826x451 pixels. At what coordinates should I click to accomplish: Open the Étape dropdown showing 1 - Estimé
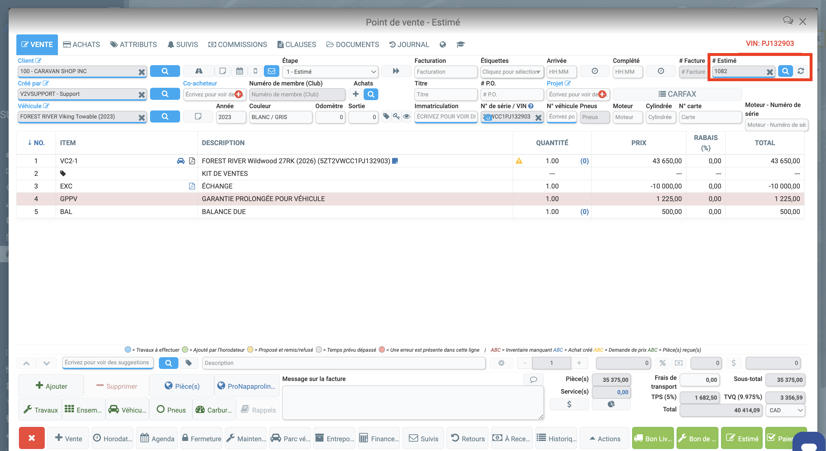pyautogui.click(x=330, y=71)
